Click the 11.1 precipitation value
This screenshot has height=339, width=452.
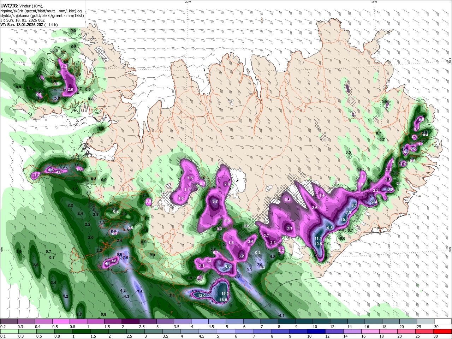click(x=318, y=239)
